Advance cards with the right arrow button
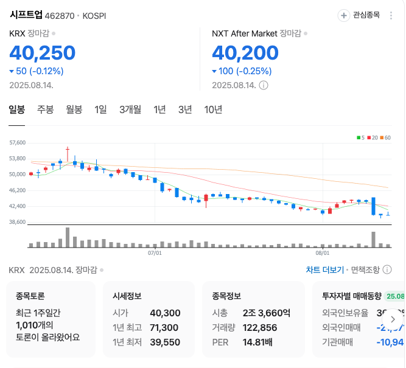The image size is (406, 368). 393,319
